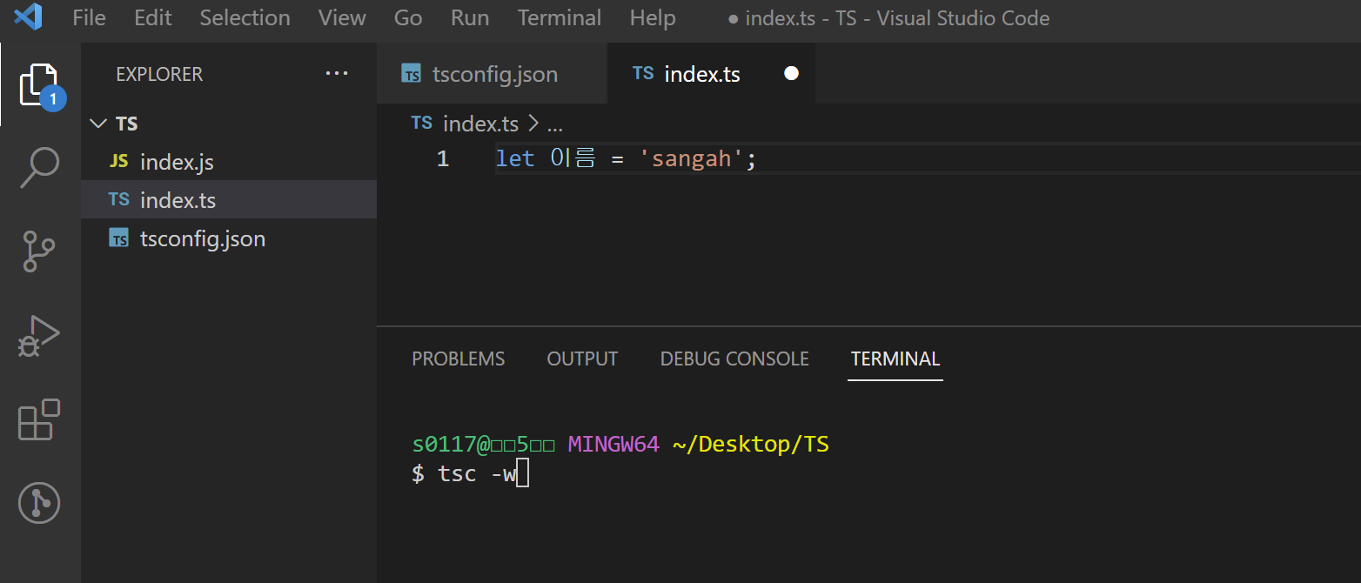Click index.ts in the breadcrumb
Screen dimensions: 1361x583
pyautogui.click(x=480, y=124)
